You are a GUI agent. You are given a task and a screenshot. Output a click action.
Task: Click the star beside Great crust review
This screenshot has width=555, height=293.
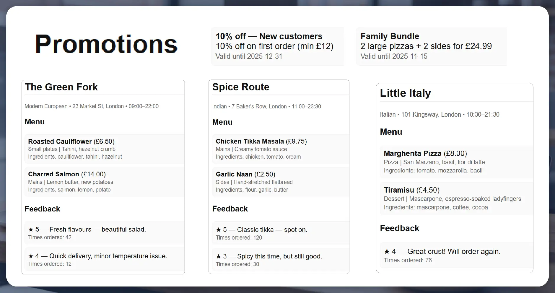click(x=387, y=252)
